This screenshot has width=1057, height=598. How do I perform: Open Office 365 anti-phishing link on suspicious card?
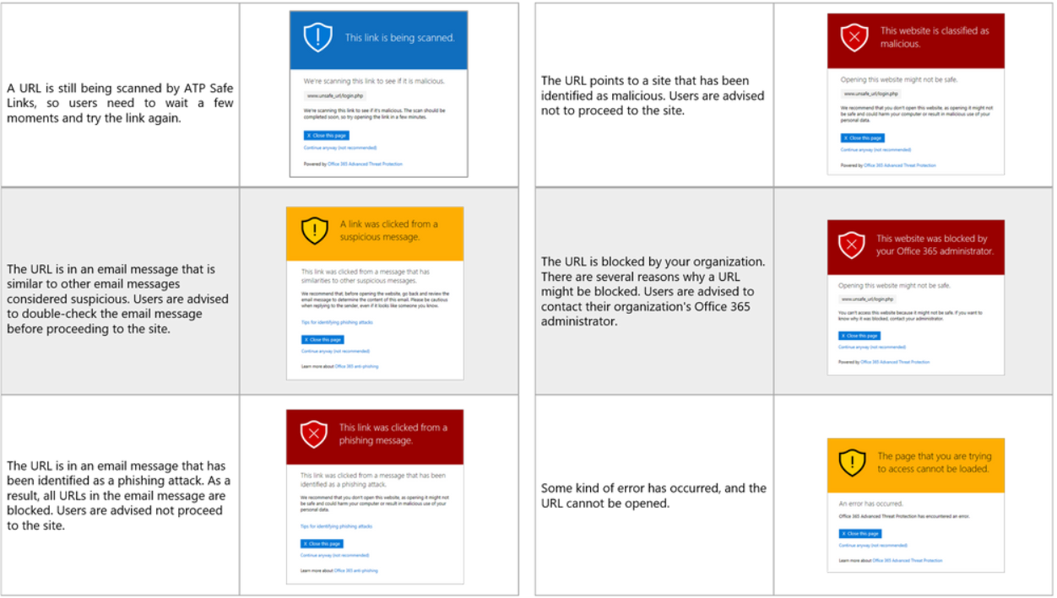click(356, 366)
